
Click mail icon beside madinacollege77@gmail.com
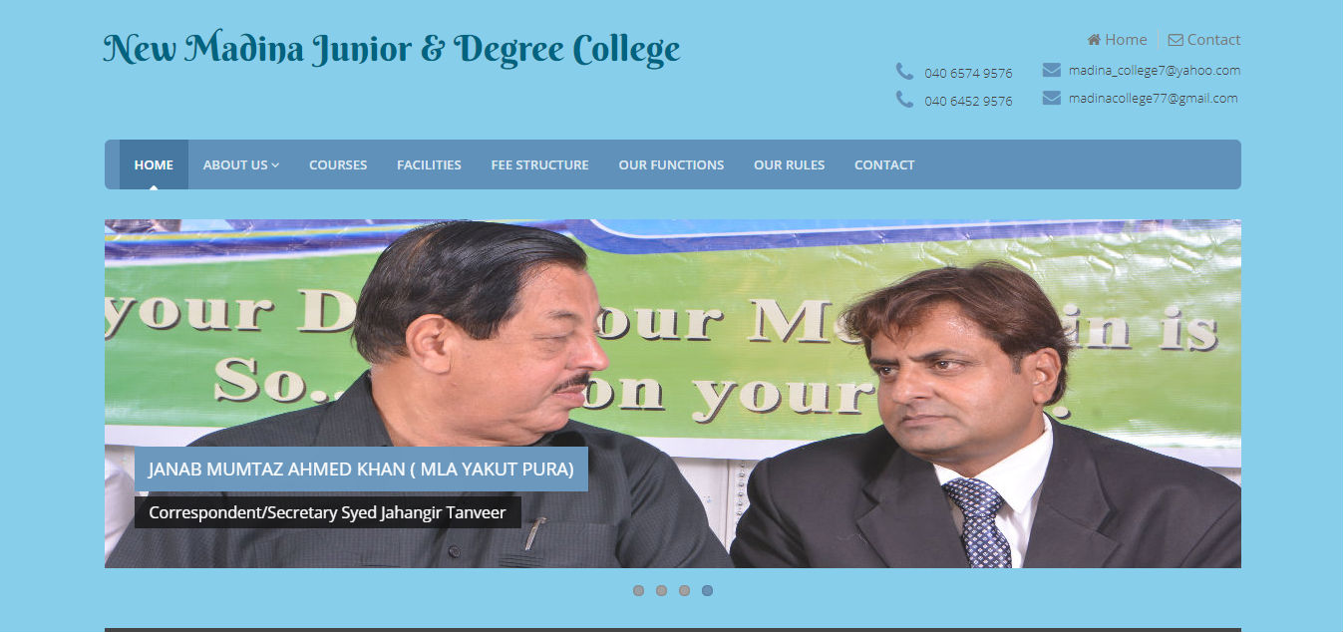click(x=1051, y=98)
